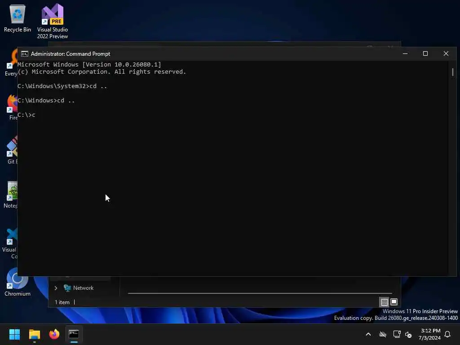
Task: Click the '1 item' status in File Explorer
Action: click(62, 302)
